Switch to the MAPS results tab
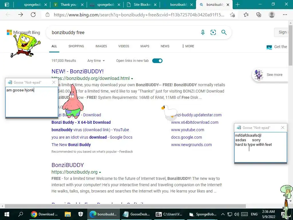Image resolution: width=293 pixels, height=220 pixels. [145, 46]
